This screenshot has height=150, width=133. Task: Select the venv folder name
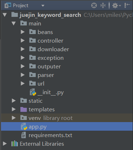click(35, 118)
